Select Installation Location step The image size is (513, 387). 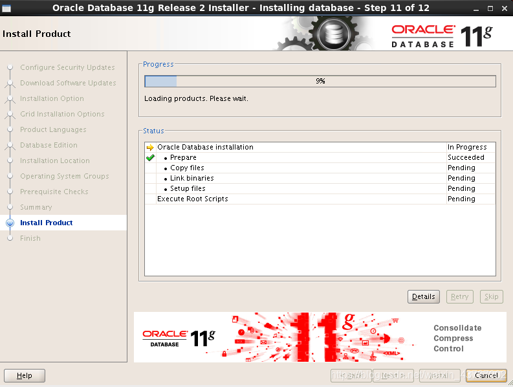pos(54,160)
